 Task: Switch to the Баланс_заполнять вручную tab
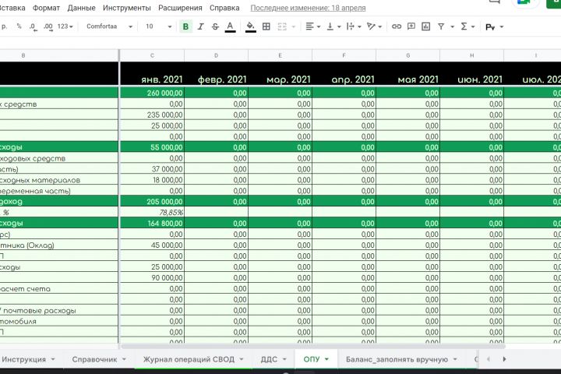(x=397, y=359)
